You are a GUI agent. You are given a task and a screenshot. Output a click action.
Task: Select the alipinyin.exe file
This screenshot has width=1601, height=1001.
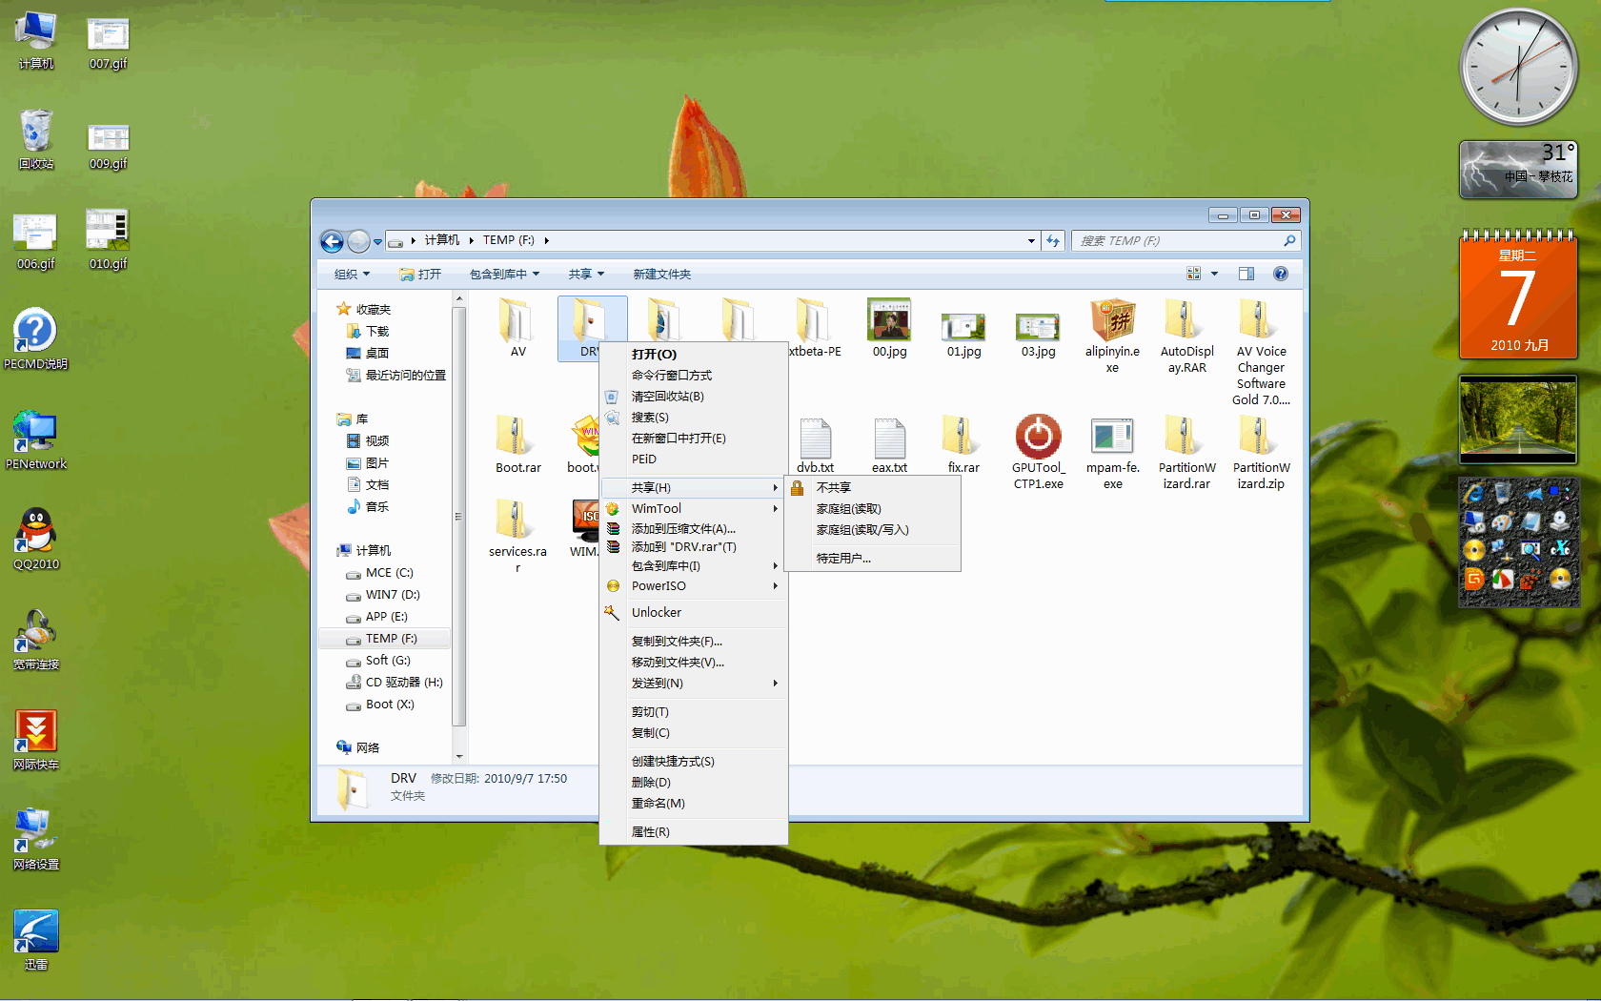coord(1112,336)
